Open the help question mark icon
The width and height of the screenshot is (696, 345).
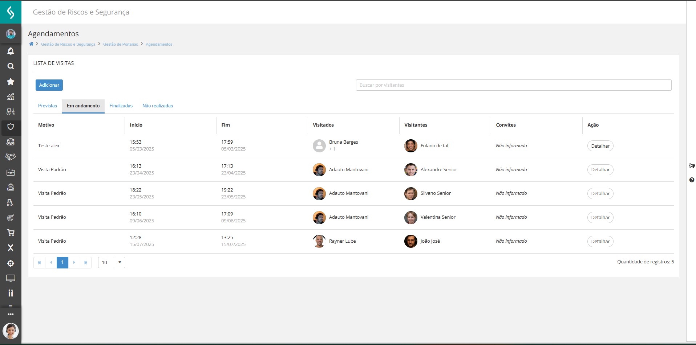[x=692, y=180]
